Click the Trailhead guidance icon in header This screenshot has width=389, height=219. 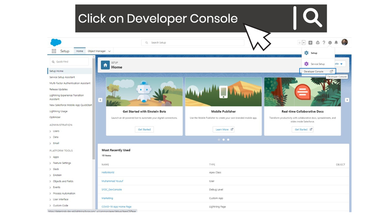[317, 43]
